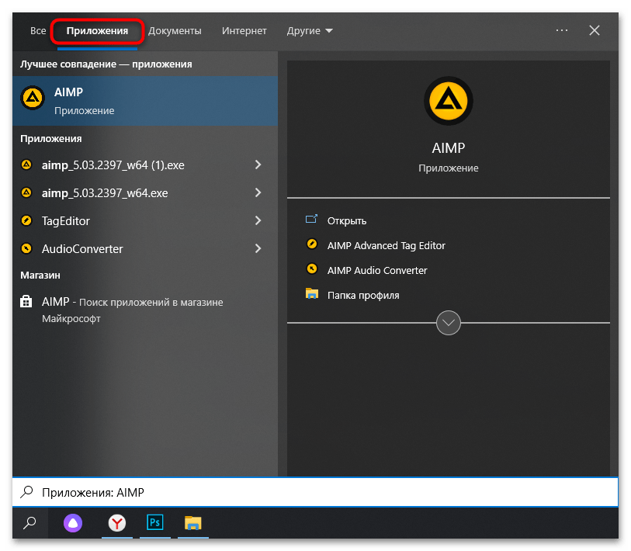This screenshot has height=551, width=631.
Task: Open Photoshop from the taskbar
Action: (x=154, y=524)
